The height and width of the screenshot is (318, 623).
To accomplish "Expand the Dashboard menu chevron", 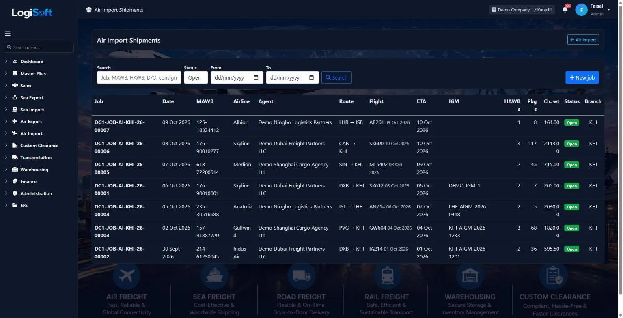I will [6, 62].
